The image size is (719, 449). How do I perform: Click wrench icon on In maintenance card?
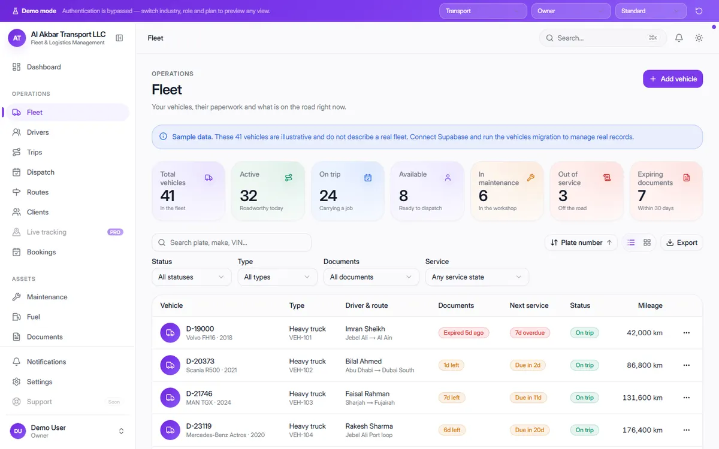tap(530, 178)
